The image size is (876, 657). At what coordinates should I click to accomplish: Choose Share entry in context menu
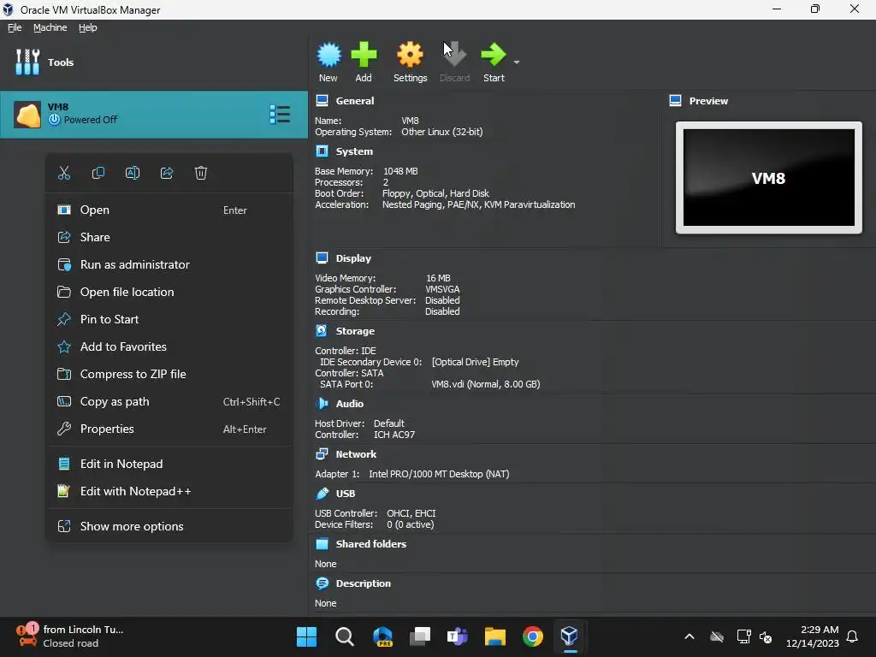tap(169, 238)
